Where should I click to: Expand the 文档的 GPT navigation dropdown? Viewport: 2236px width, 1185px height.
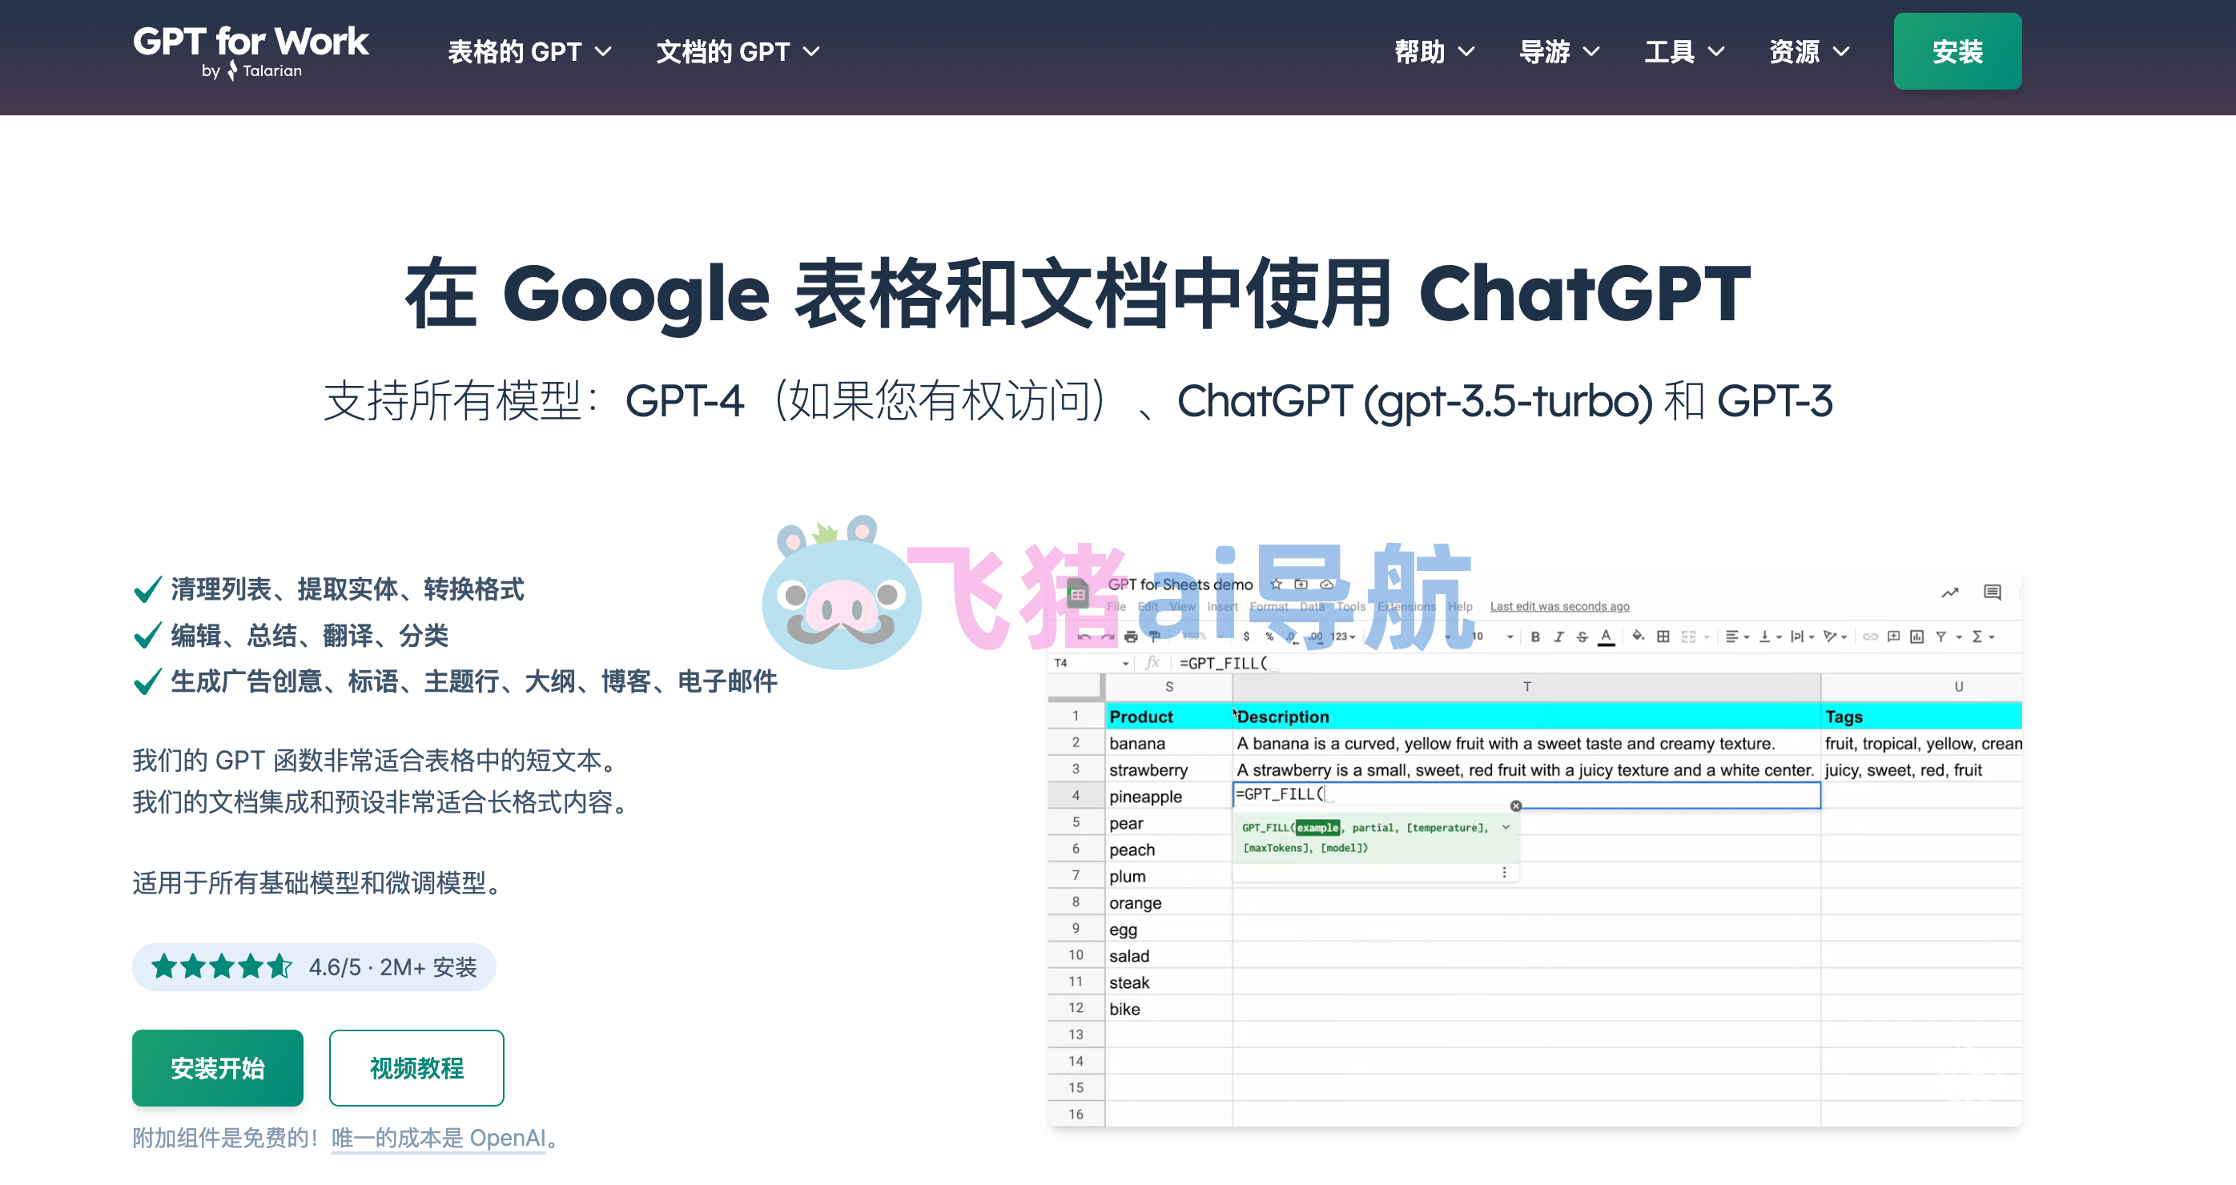click(738, 52)
